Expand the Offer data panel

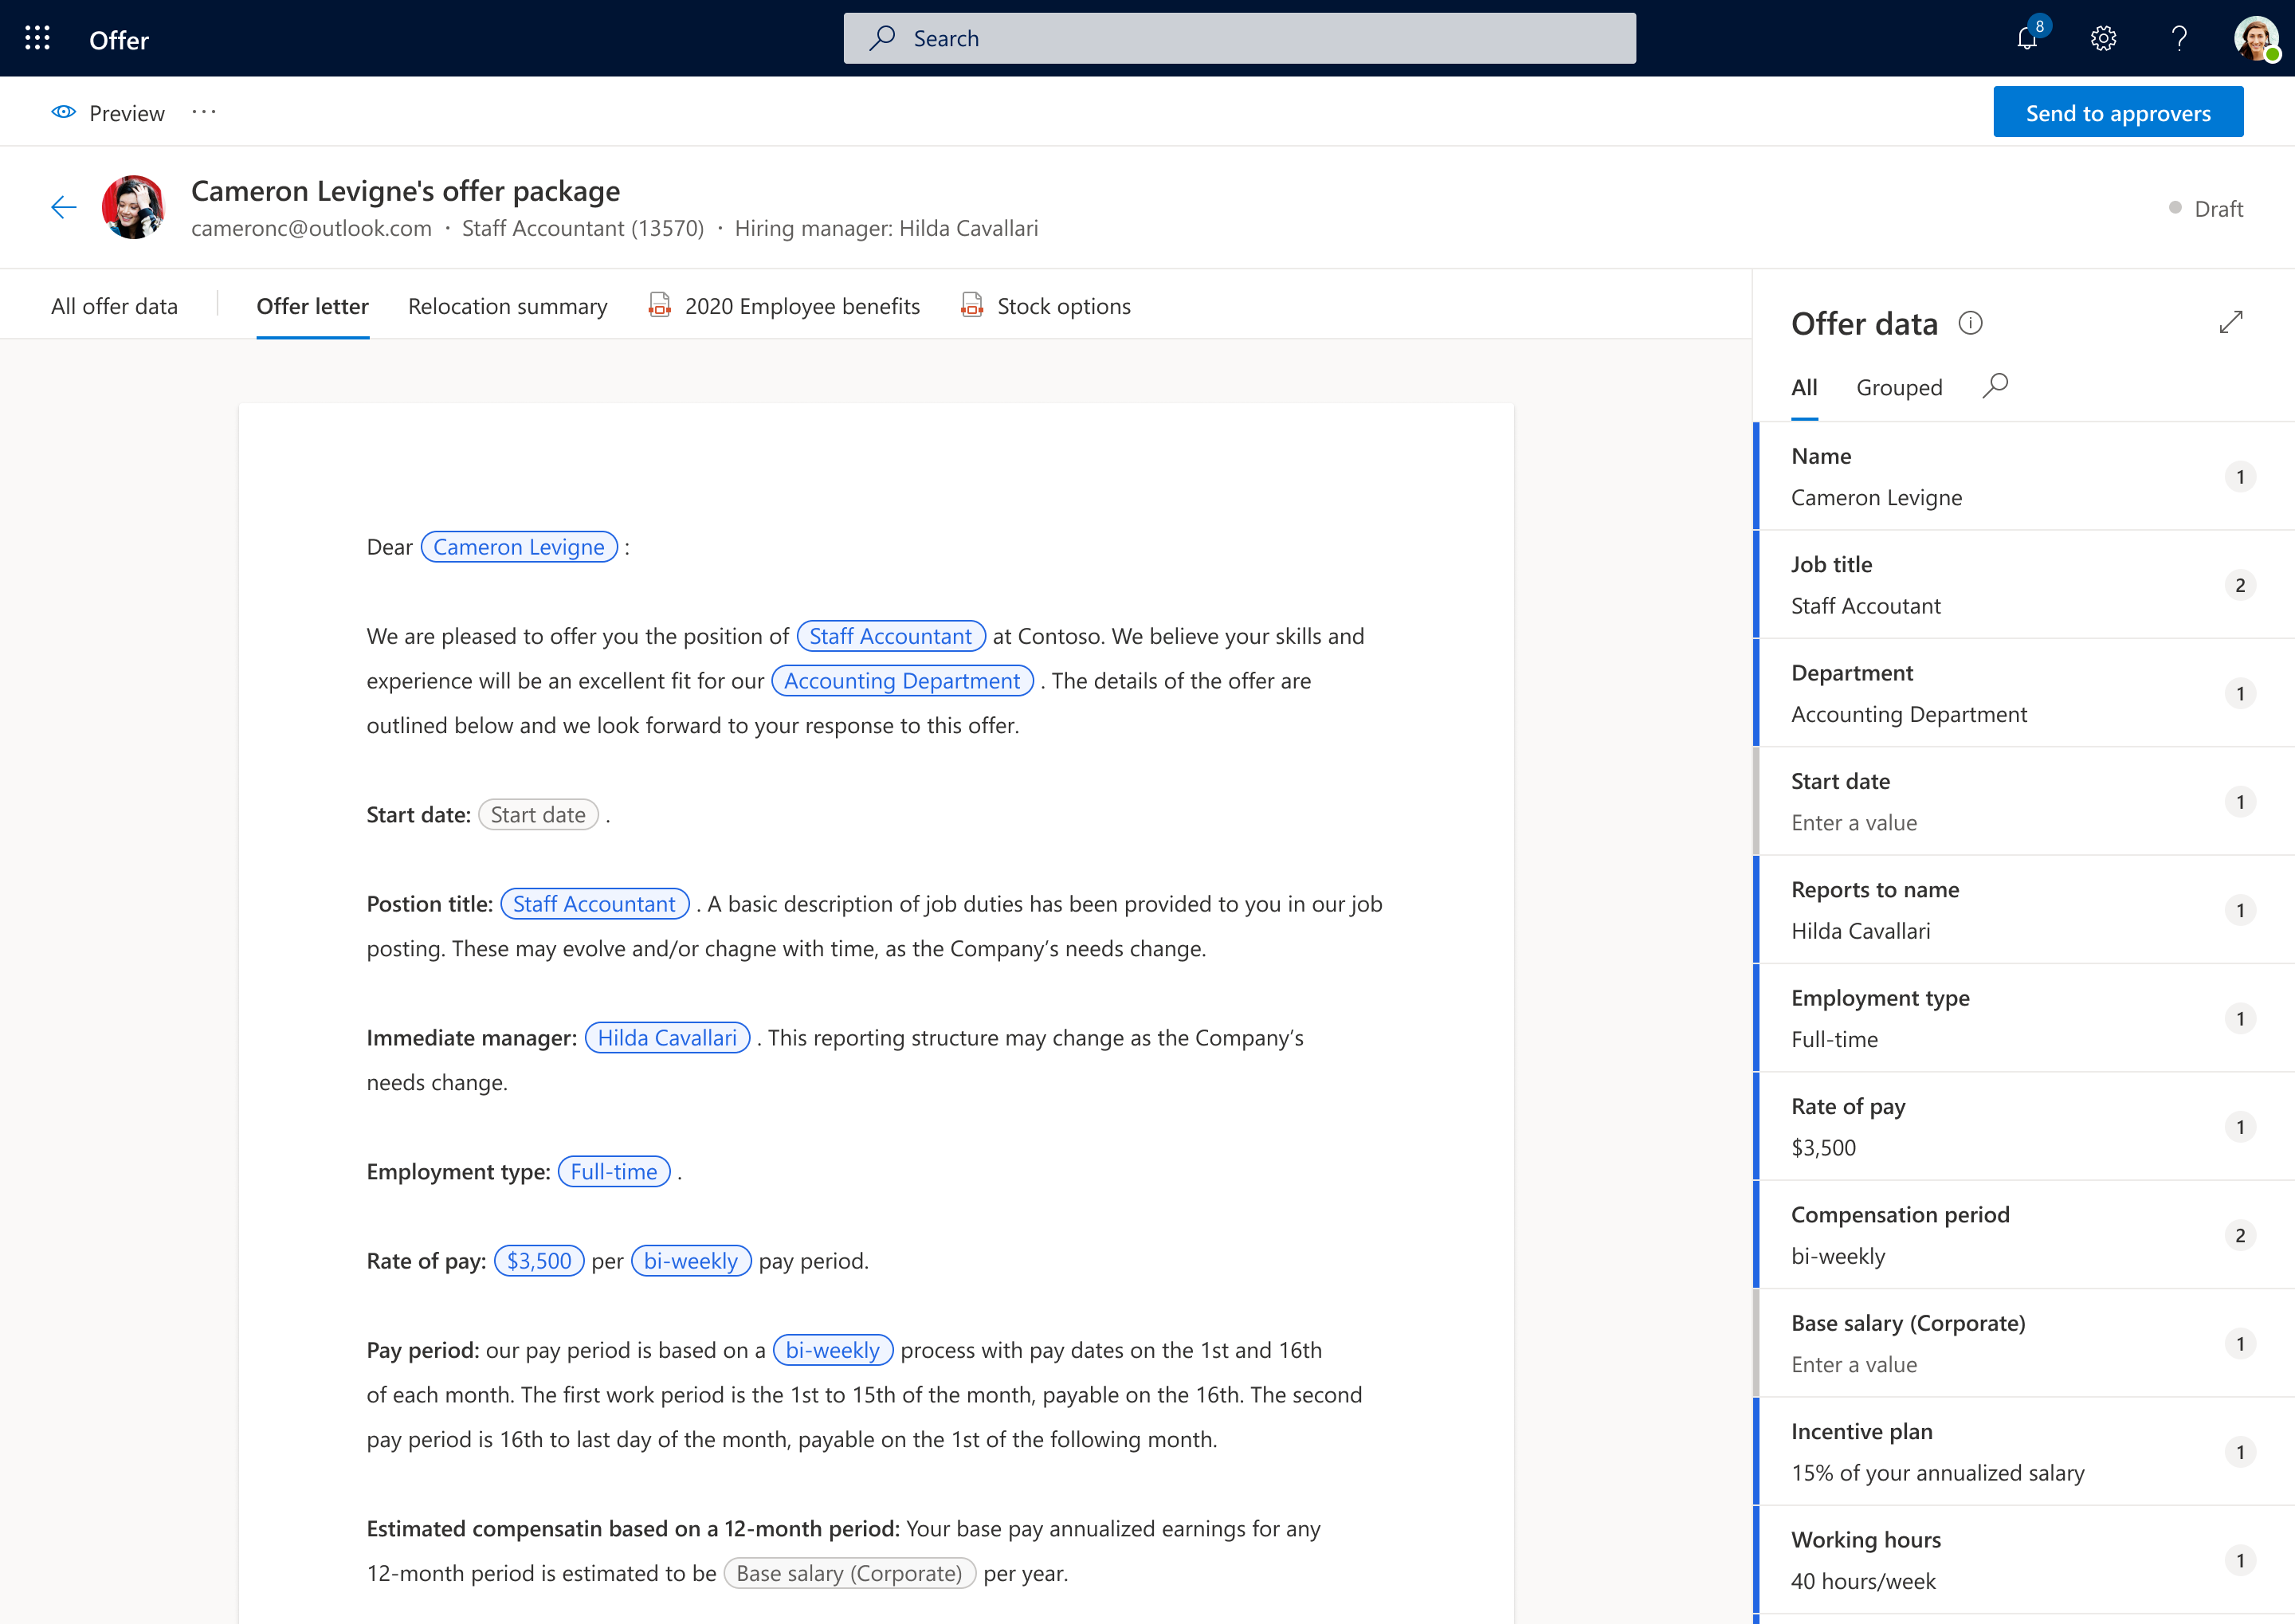coord(2231,322)
